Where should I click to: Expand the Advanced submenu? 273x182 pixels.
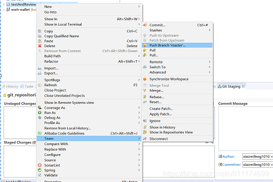pyautogui.click(x=177, y=72)
